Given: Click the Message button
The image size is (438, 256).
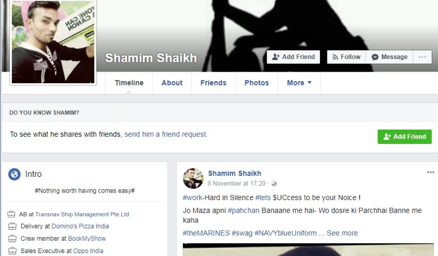Looking at the screenshot, I should (x=389, y=57).
